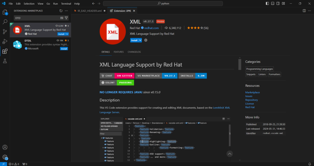Open the Manage gear in activity bar

5,157
